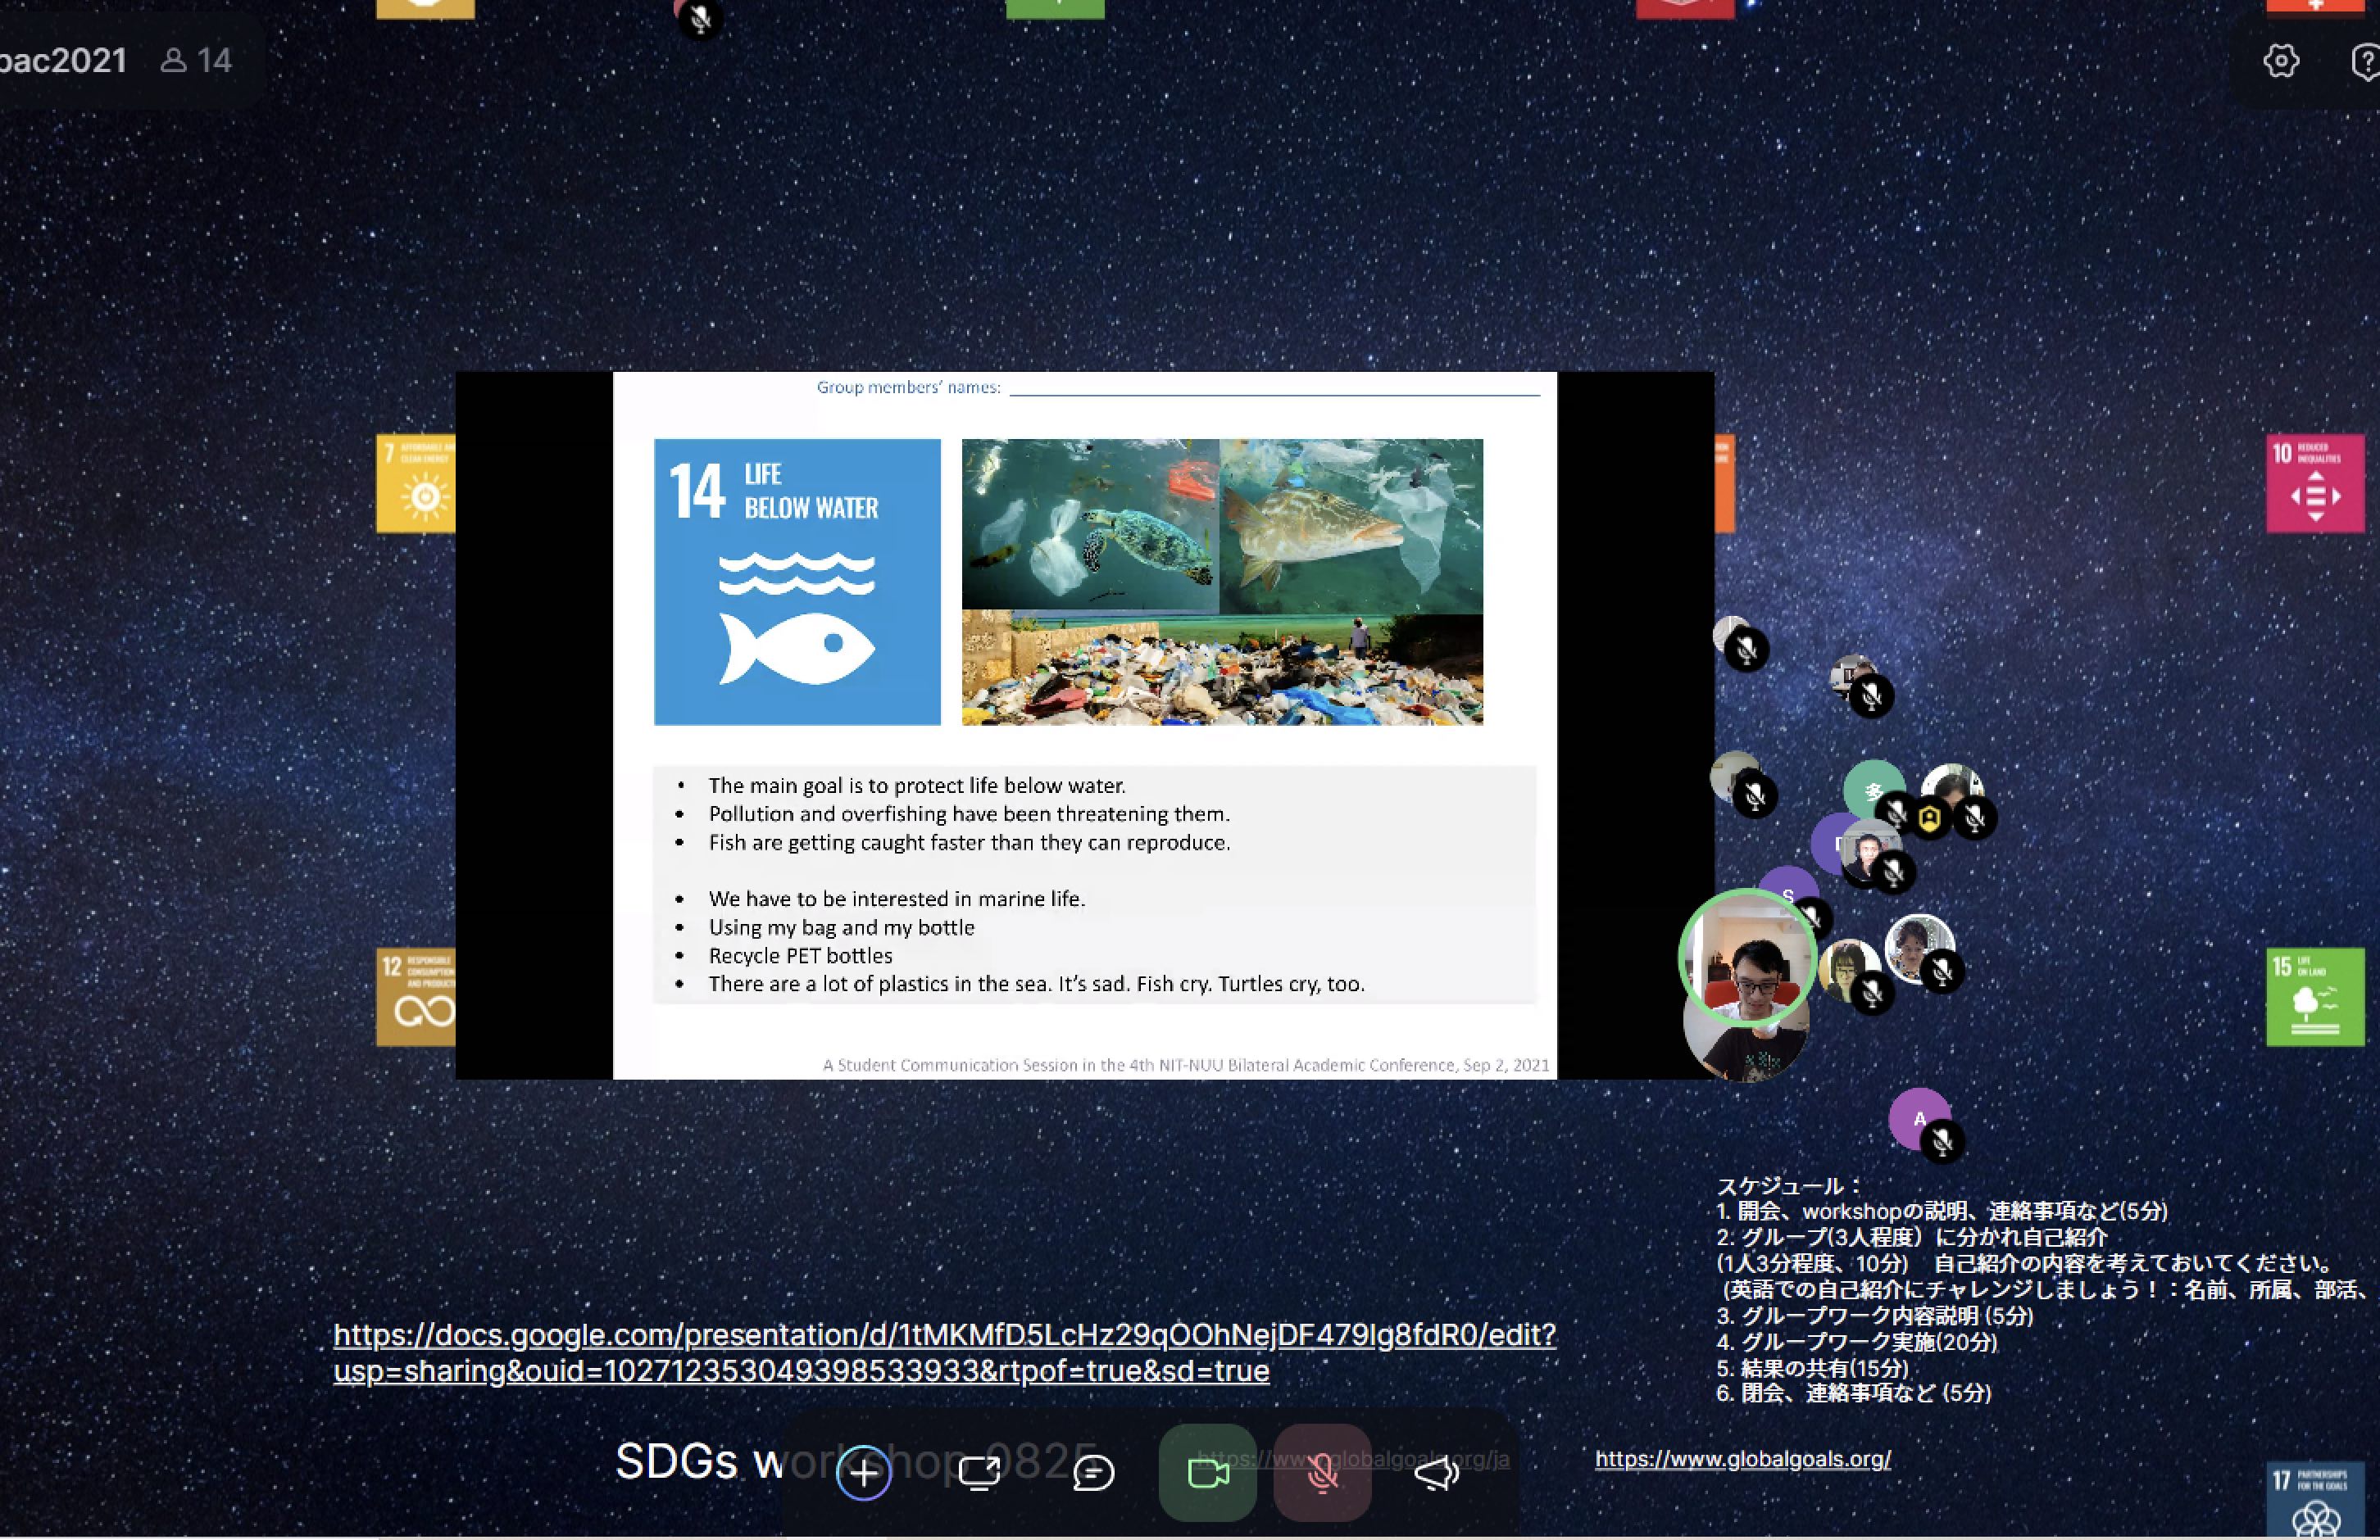This screenshot has height=1540, width=2380.
Task: Click the plastic waste beach photo on slide
Action: point(1222,669)
